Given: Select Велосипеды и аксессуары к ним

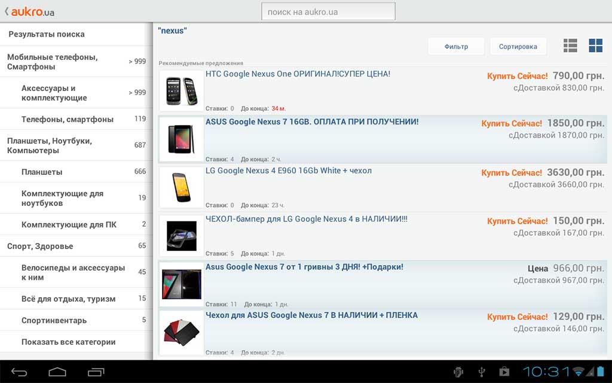Looking at the screenshot, I should point(76,272).
